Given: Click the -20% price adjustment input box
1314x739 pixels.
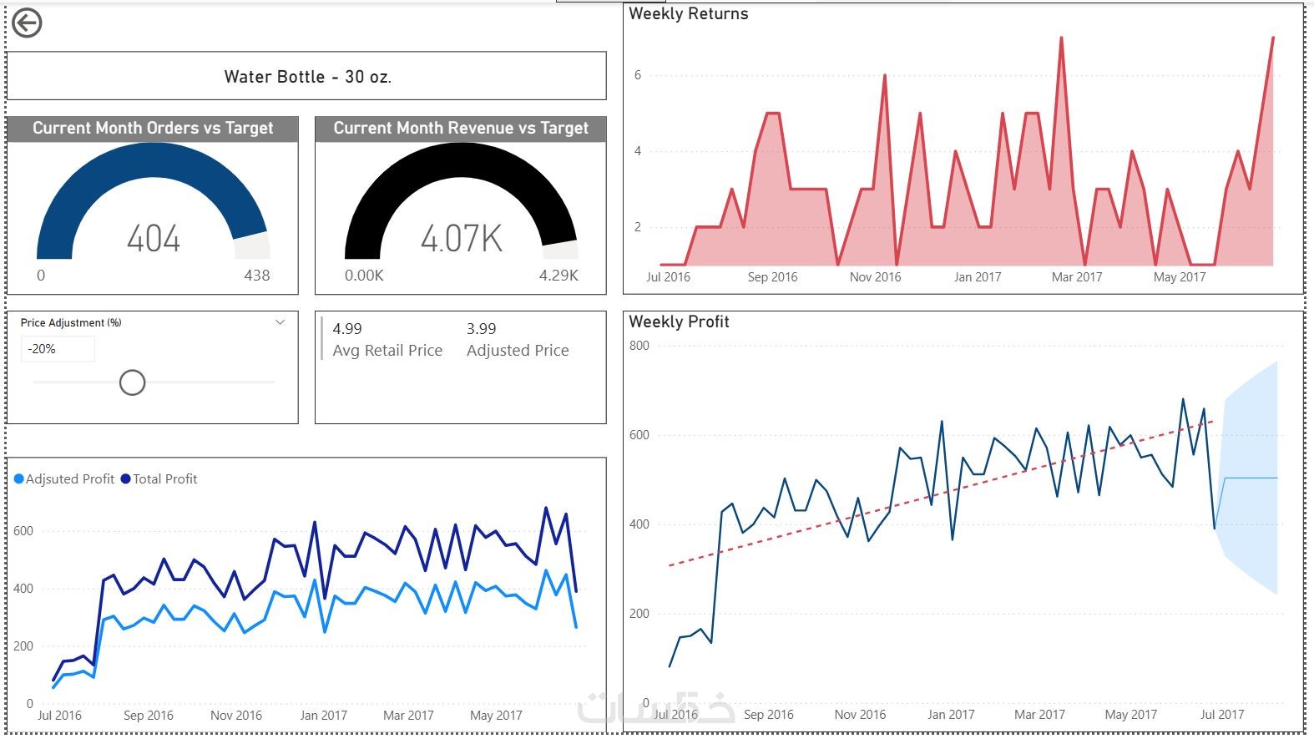Looking at the screenshot, I should 58,349.
